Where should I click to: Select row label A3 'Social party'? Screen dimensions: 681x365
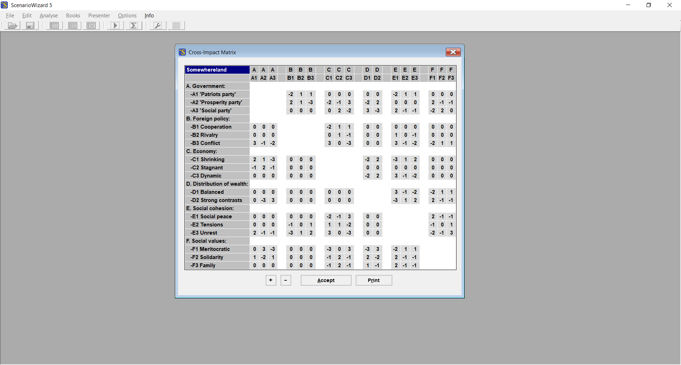tap(217, 111)
